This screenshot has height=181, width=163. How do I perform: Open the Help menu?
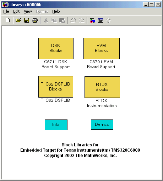(56, 11)
